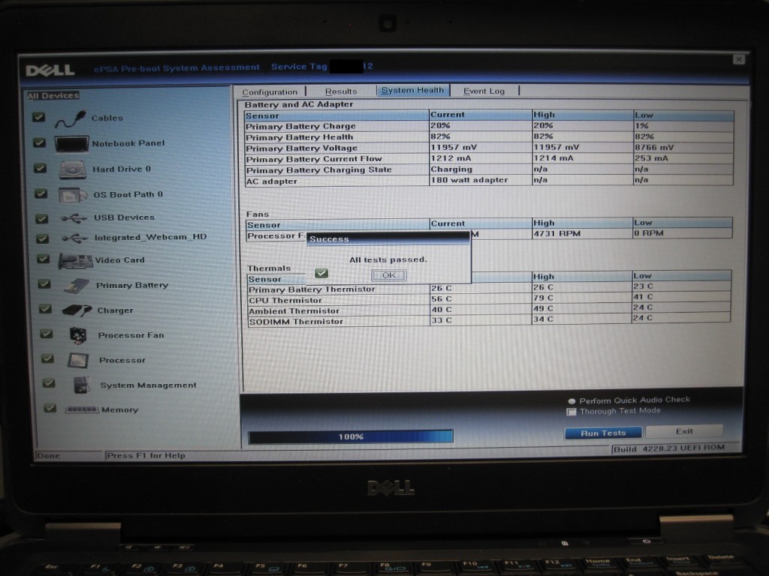The image size is (769, 576).
Task: Click the Video Card icon
Action: click(75, 260)
